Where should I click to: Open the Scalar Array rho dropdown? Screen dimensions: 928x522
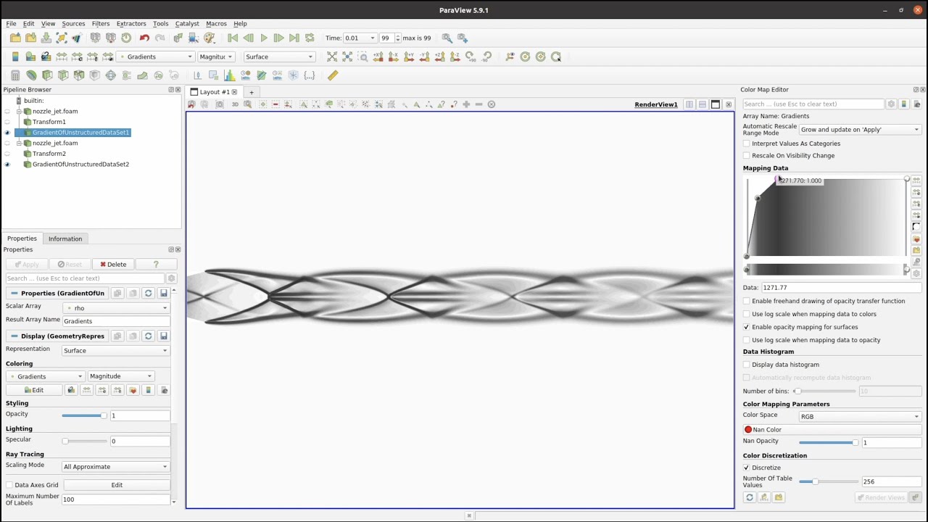pyautogui.click(x=116, y=308)
